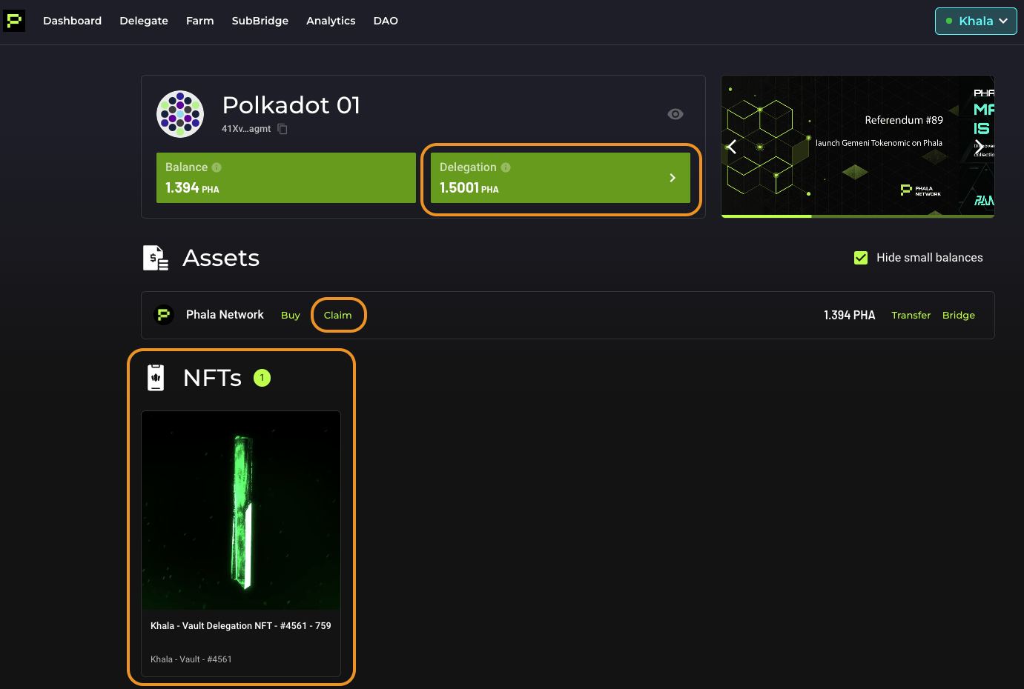Go to next banner slide
The image size is (1024, 689).
click(980, 146)
